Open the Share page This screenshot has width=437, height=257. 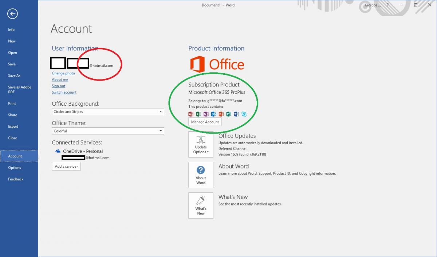click(12, 115)
